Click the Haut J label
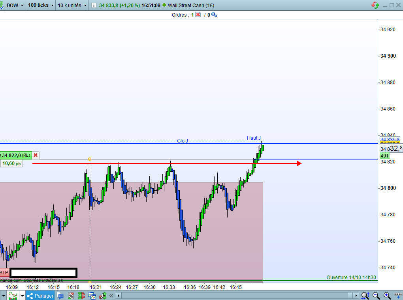This screenshot has width=403, height=300. [254, 138]
